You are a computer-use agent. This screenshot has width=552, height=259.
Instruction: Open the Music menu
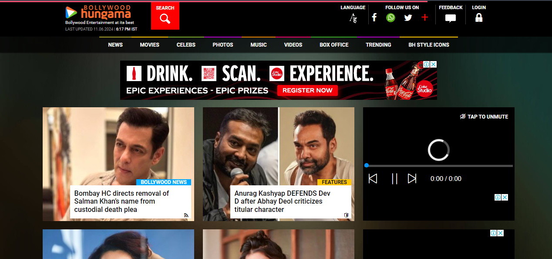pos(259,45)
